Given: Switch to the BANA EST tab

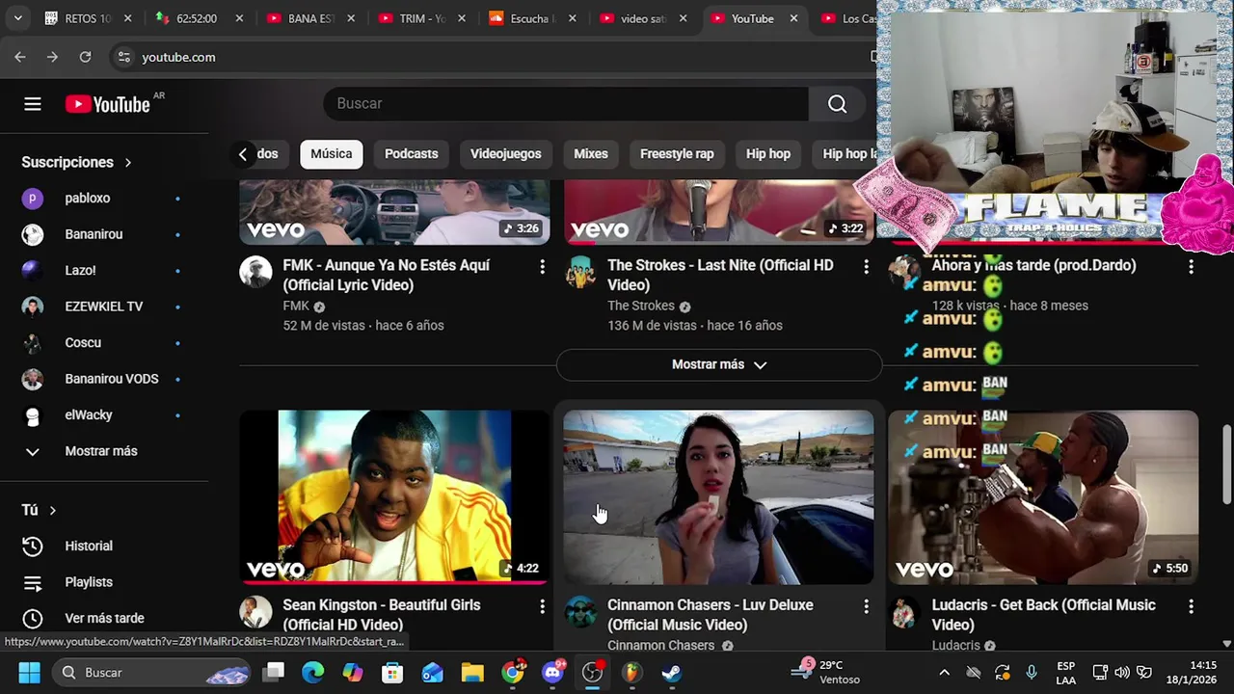Looking at the screenshot, I should [x=308, y=18].
